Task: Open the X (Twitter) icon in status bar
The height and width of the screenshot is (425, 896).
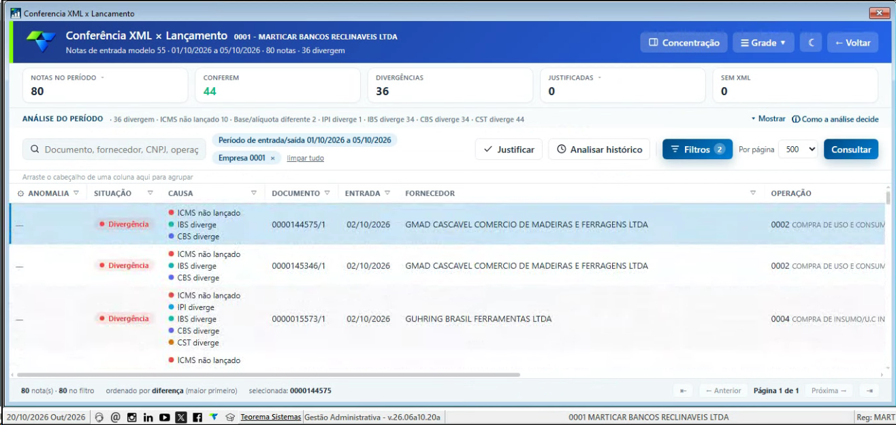Action: pos(181,417)
